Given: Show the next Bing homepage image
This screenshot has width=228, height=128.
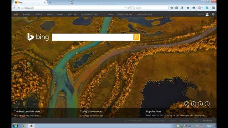Looking at the screenshot, I should click(200, 104).
